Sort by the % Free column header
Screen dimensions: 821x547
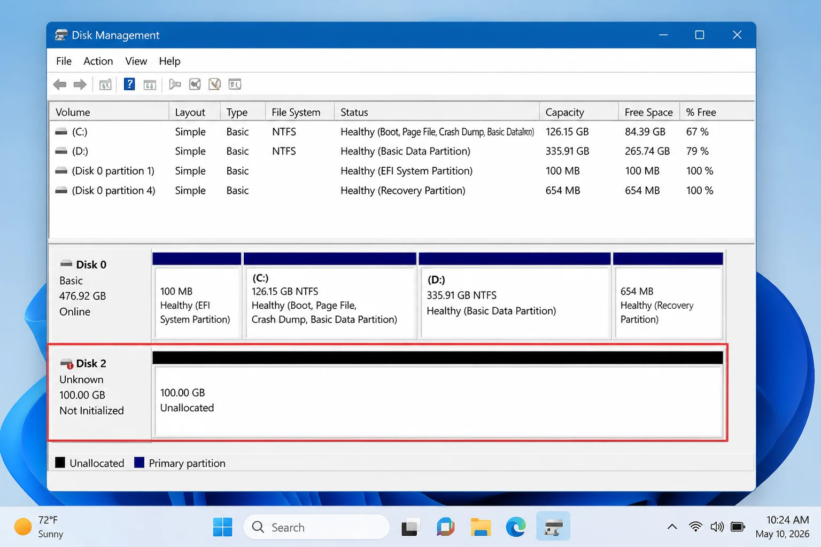717,112
